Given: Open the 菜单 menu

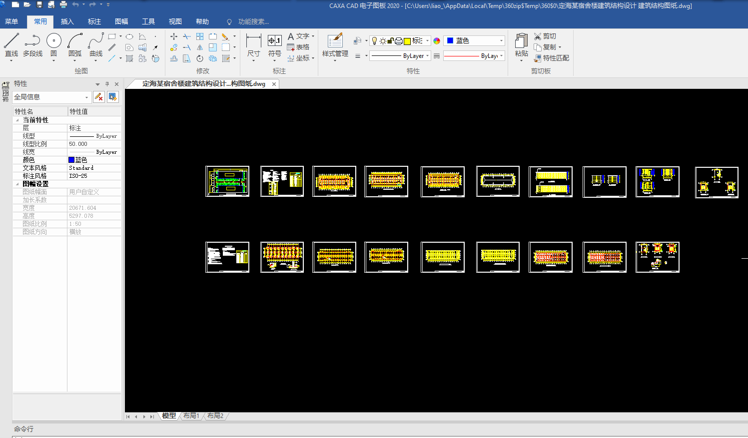Looking at the screenshot, I should pyautogui.click(x=11, y=21).
